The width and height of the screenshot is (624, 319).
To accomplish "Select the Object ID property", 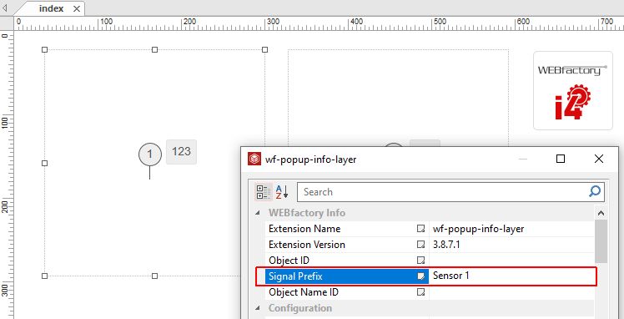I will (x=289, y=261).
